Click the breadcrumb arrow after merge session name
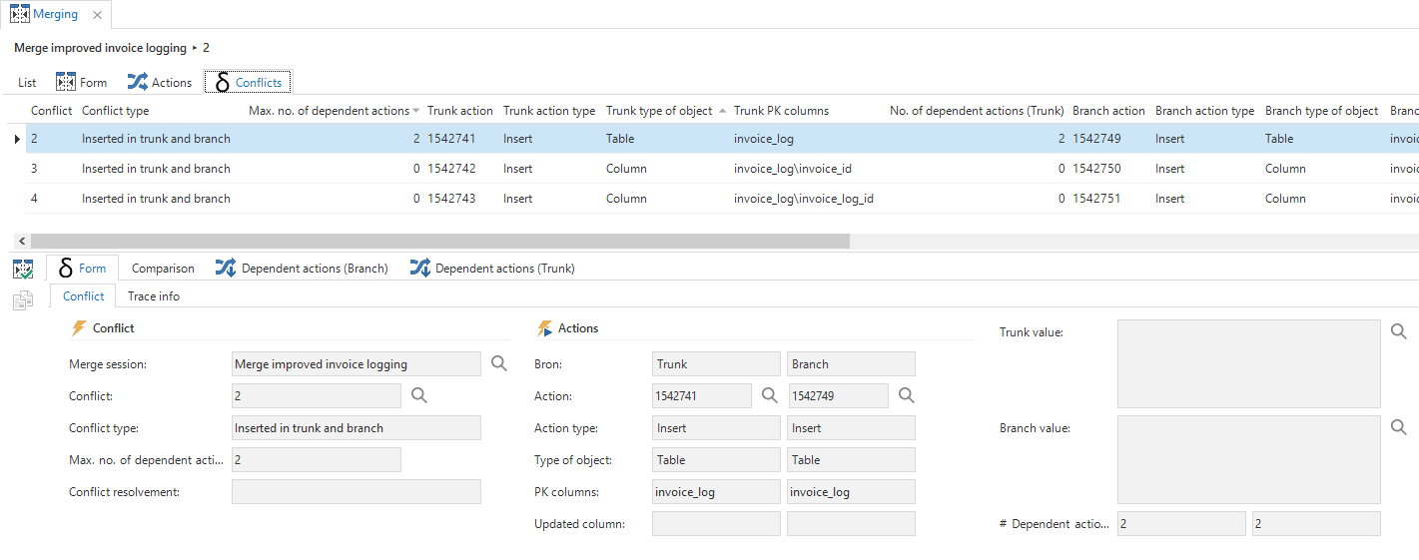Screen dimensions: 1419x560 coord(195,48)
